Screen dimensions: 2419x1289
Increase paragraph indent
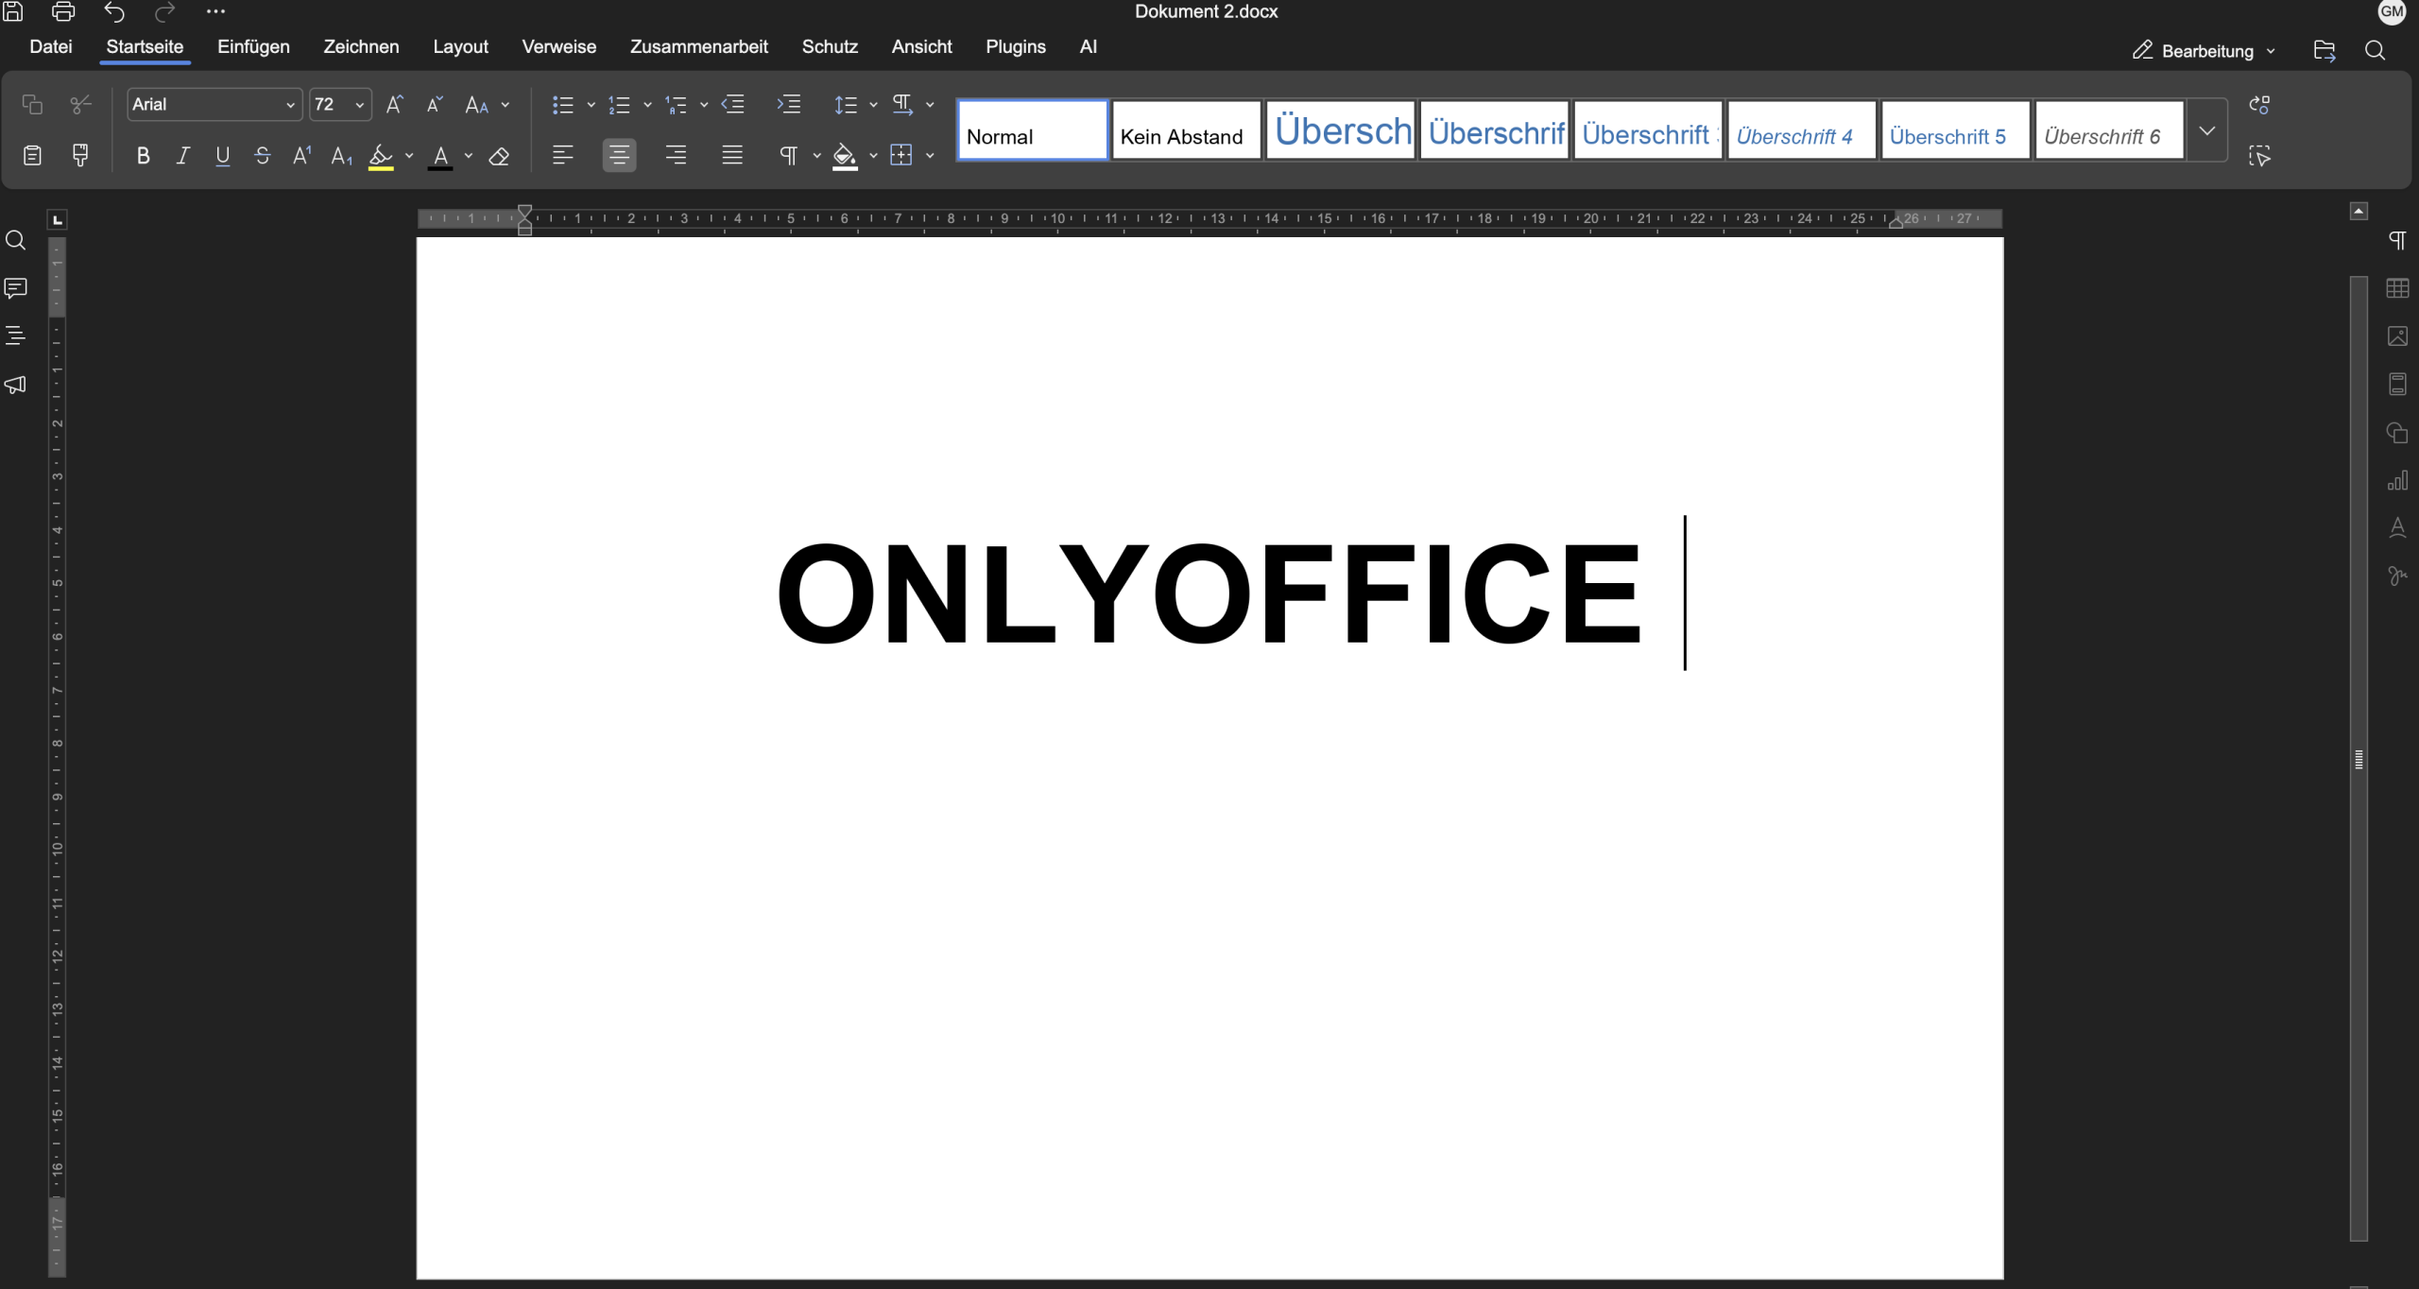coord(789,104)
